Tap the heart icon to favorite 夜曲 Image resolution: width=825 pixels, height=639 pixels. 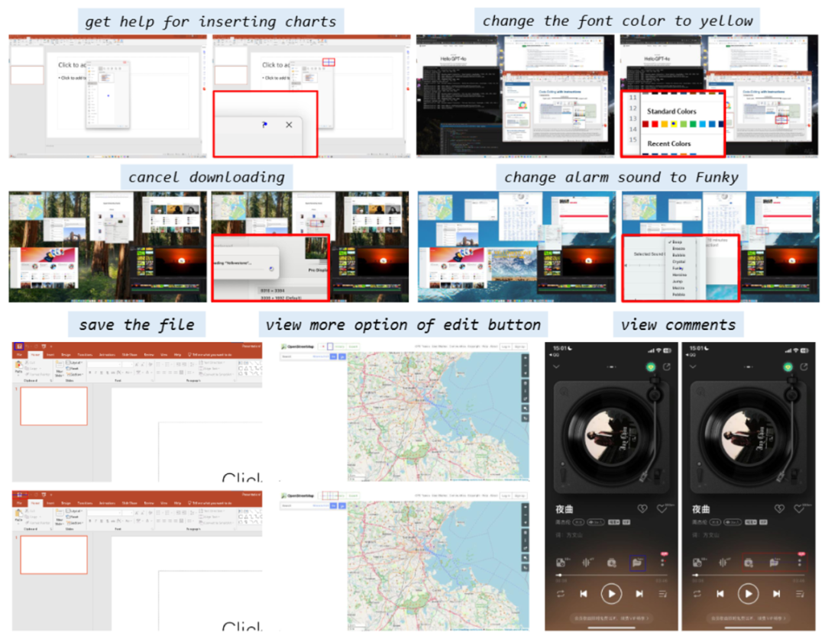pyautogui.click(x=662, y=508)
